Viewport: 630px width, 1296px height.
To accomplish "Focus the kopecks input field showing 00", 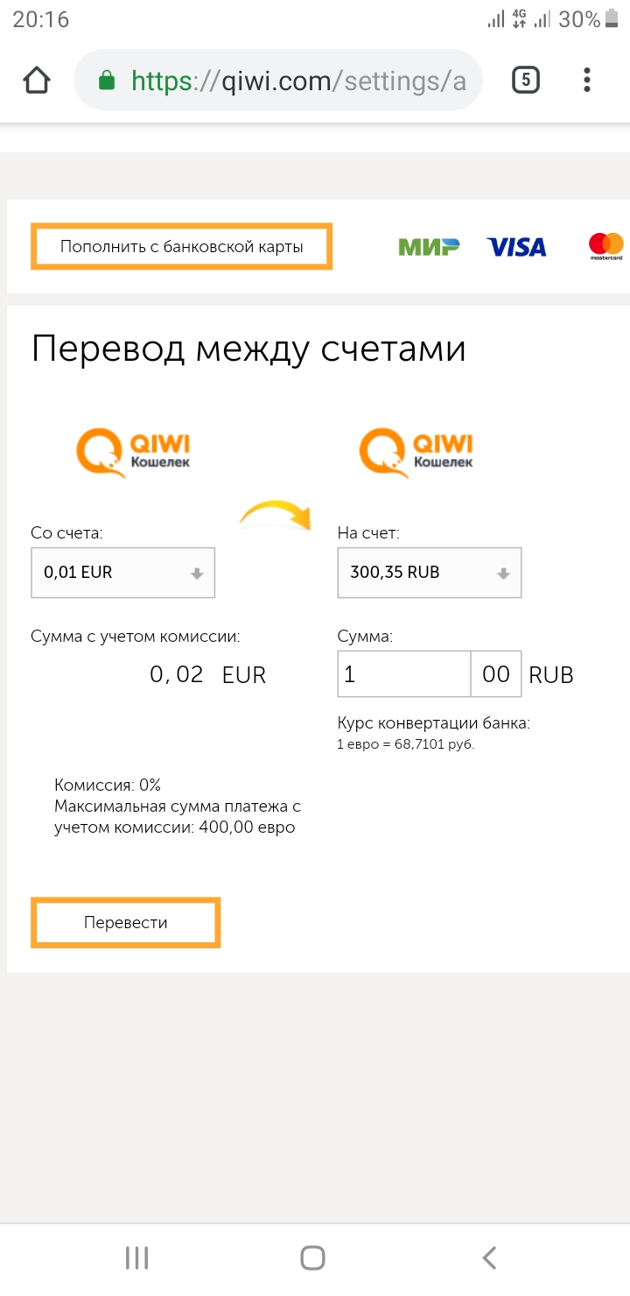I will tap(496, 674).
